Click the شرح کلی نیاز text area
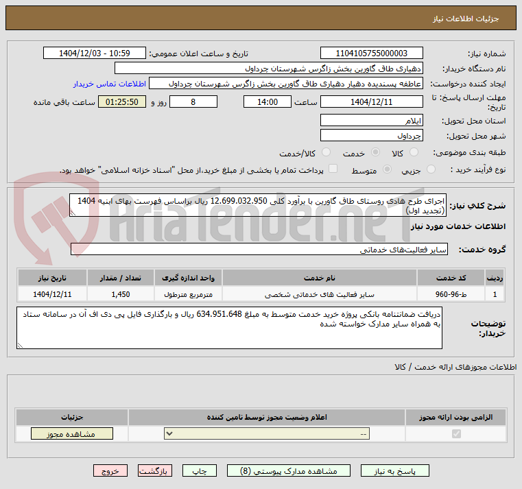This screenshot has height=489, width=522. (x=258, y=205)
